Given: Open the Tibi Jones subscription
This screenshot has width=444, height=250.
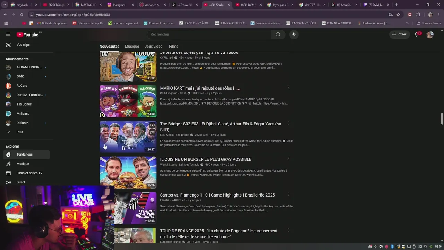Looking at the screenshot, I should pos(26,104).
